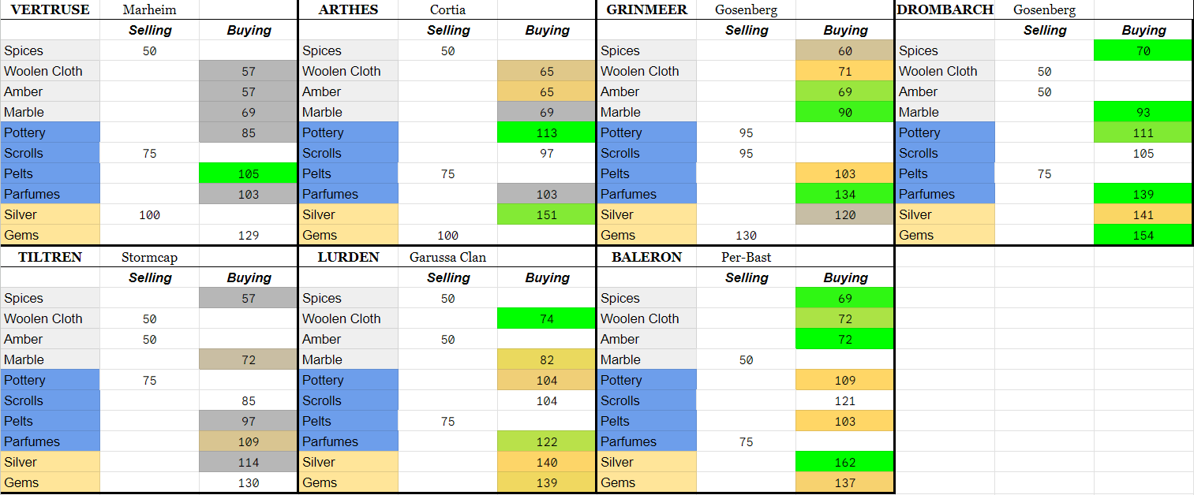Click the Per-Bast cell
Viewport: 1194px width, 495px height.
(x=746, y=257)
